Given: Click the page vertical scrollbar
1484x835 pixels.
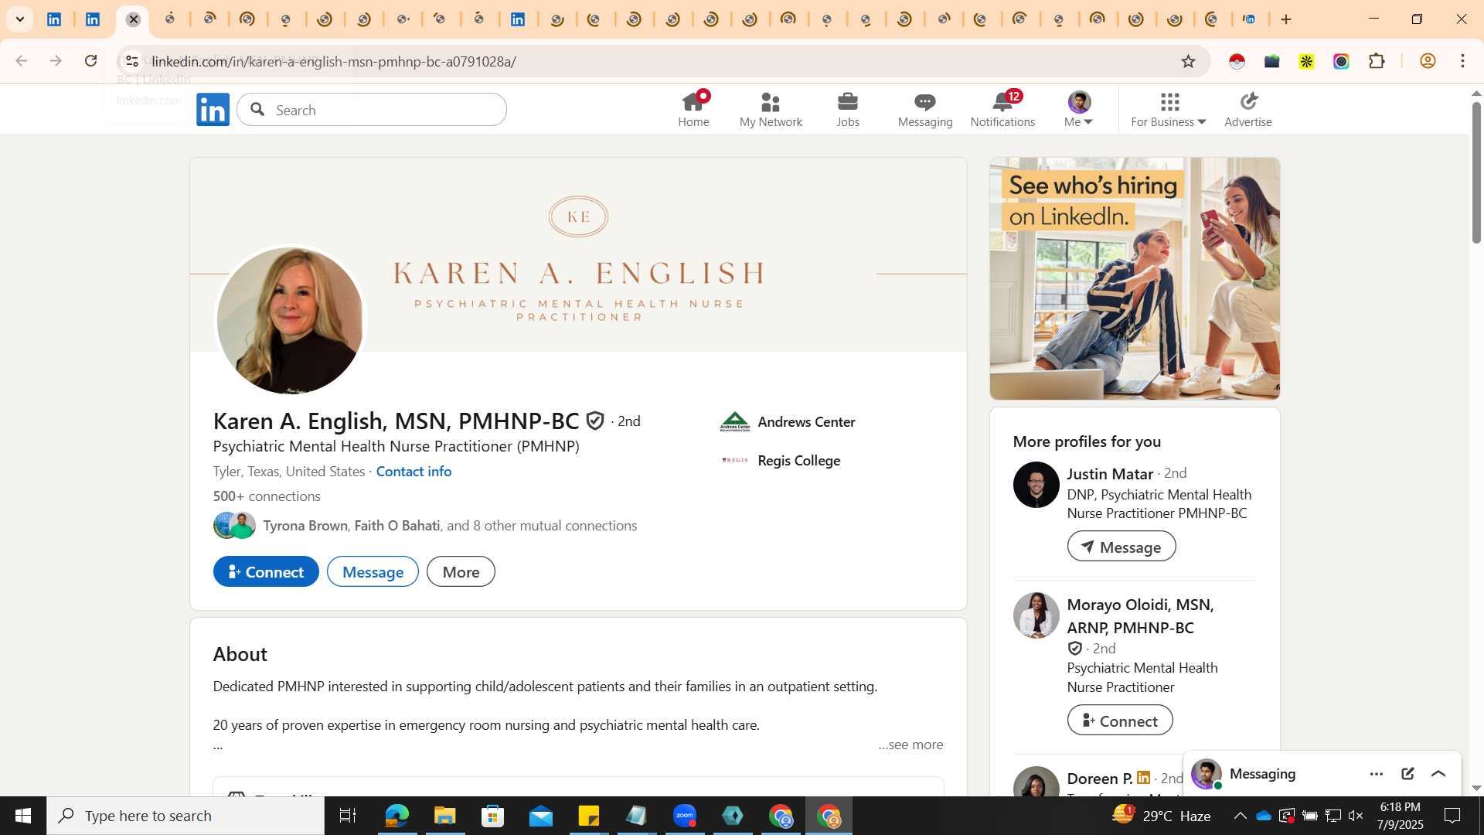Looking at the screenshot, I should point(1476,174).
